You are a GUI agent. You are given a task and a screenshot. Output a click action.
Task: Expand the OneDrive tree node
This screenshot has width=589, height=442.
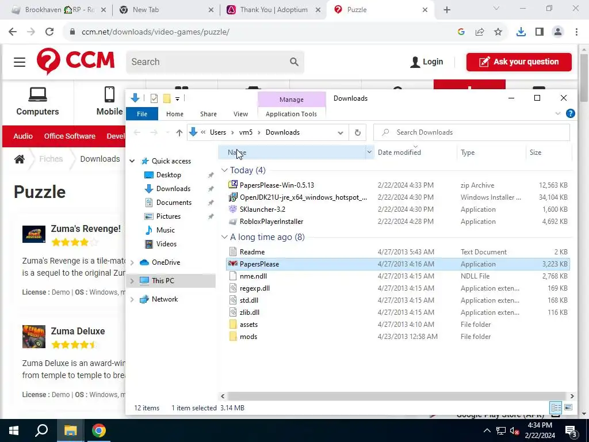(x=132, y=262)
